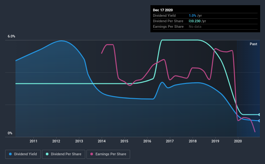The height and width of the screenshot is (164, 265).
Task: Click the pink Earnings Per Share legend dot
Action: coord(92,154)
